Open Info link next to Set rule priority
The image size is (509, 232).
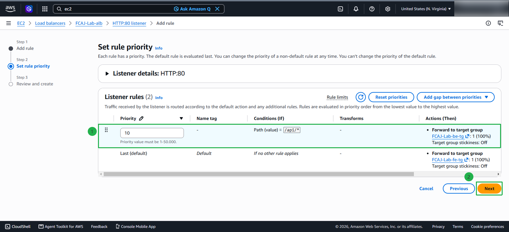[159, 48]
